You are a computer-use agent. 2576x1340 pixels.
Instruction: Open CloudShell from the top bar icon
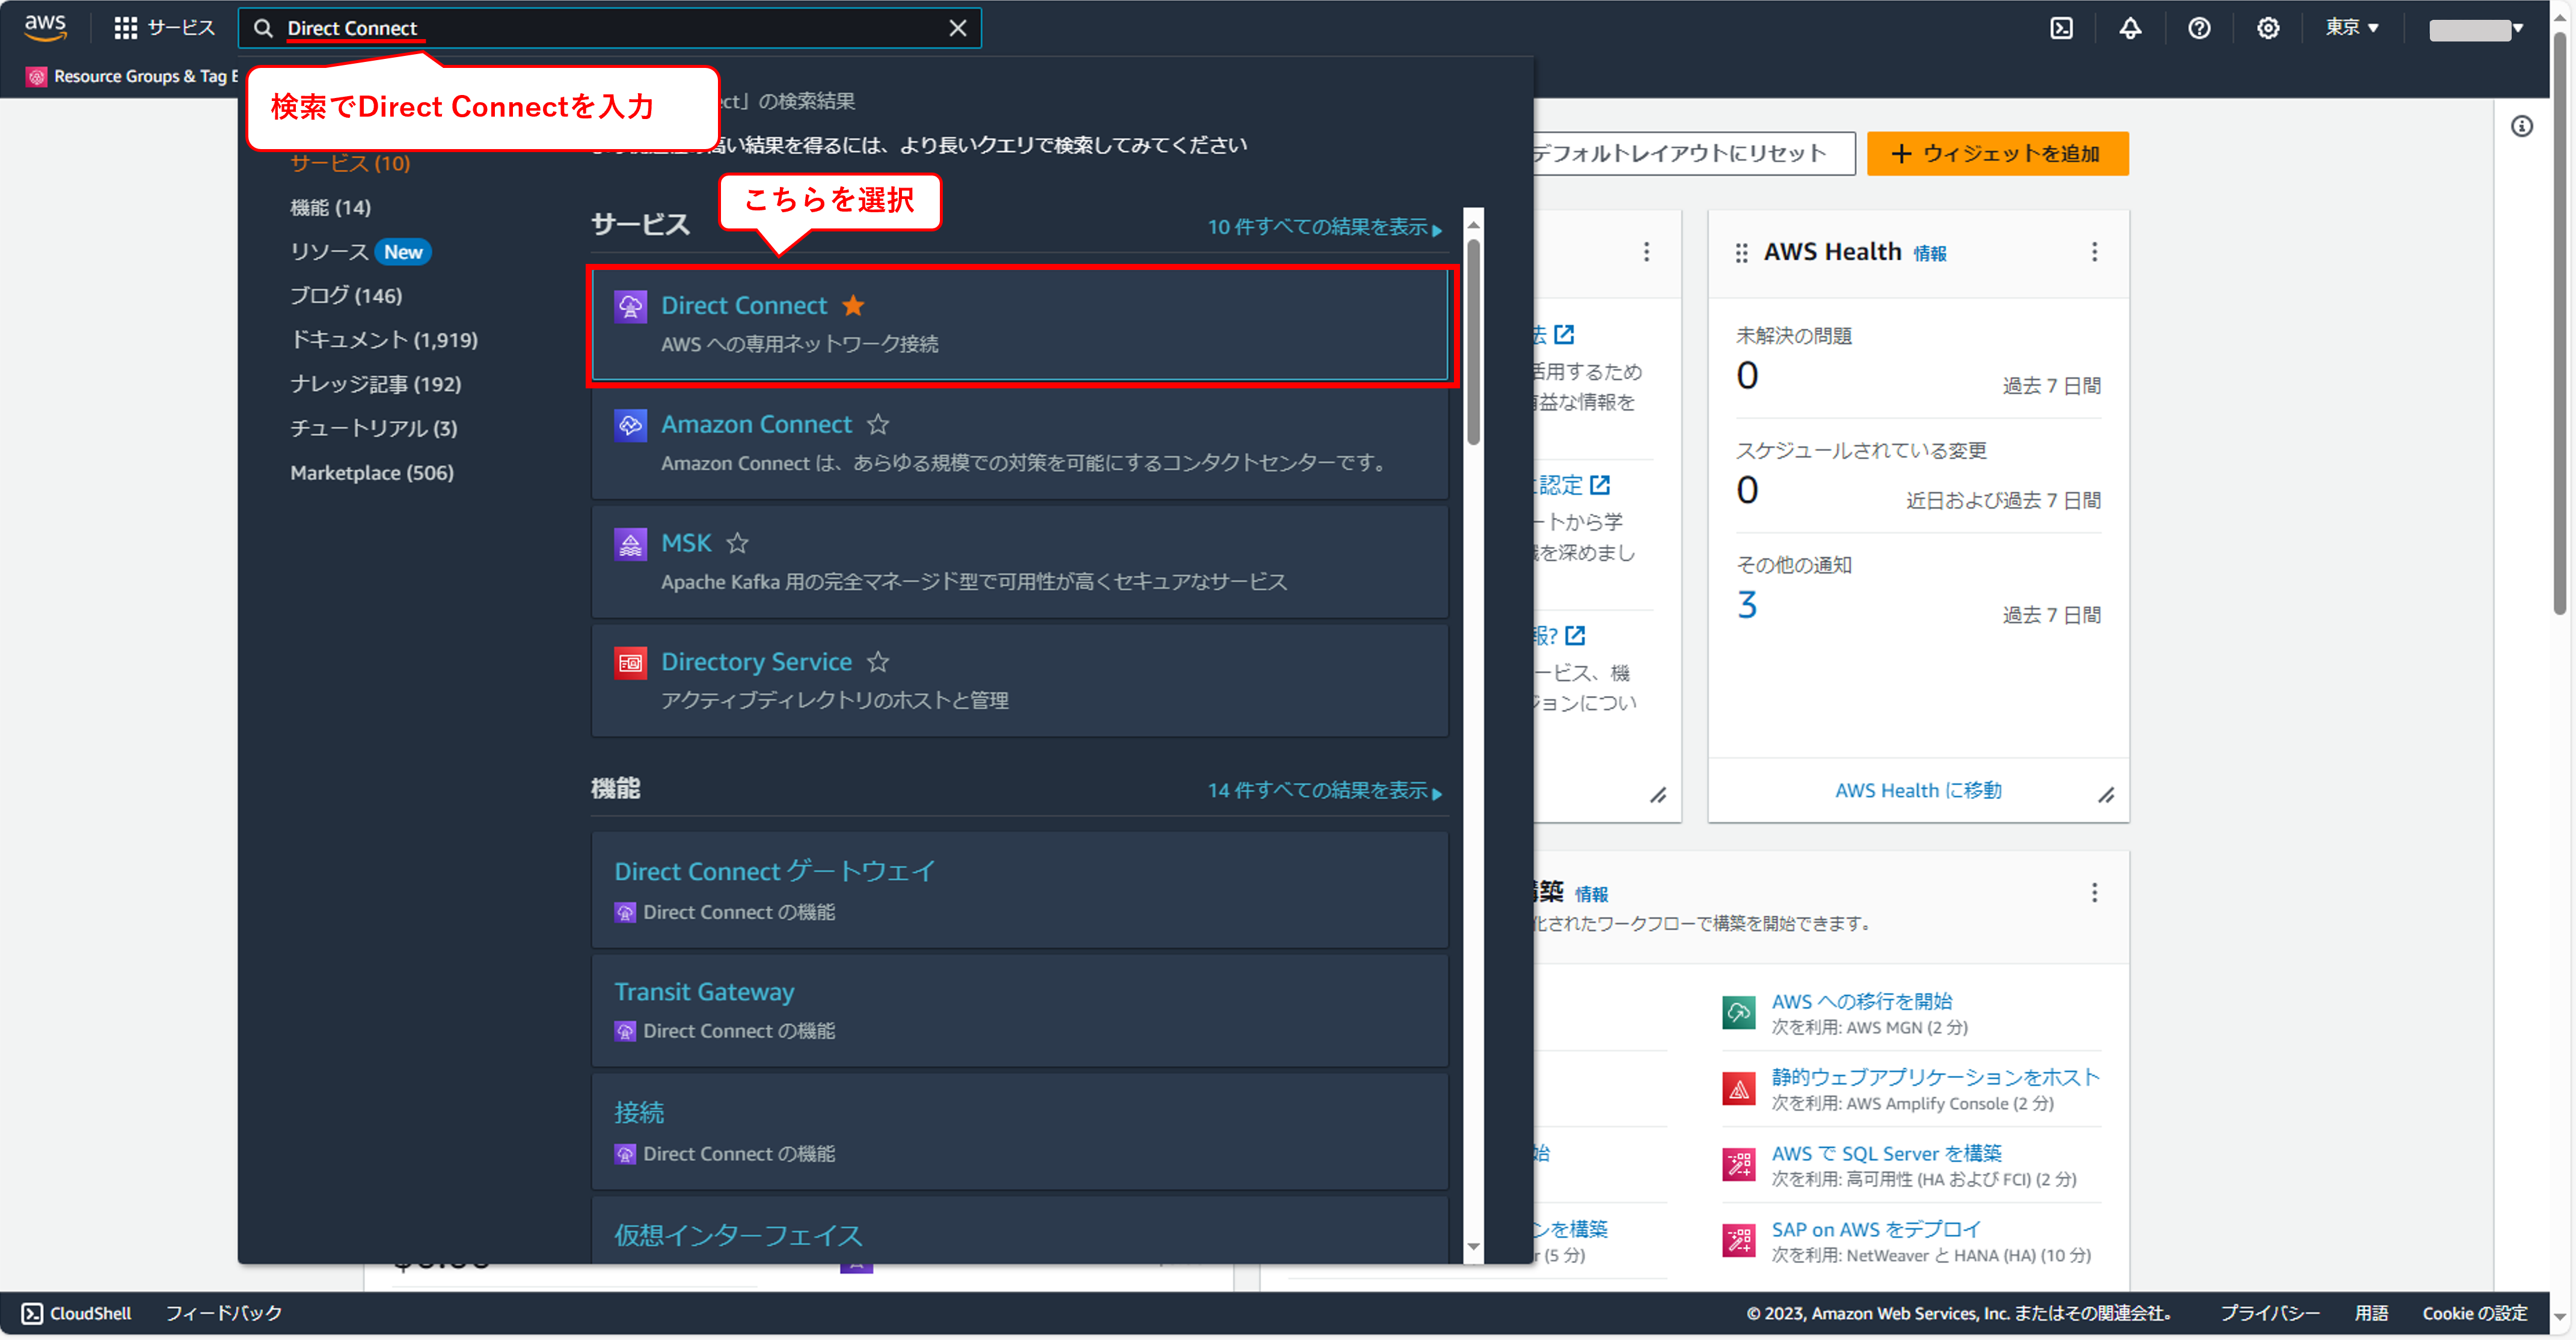pyautogui.click(x=2061, y=28)
